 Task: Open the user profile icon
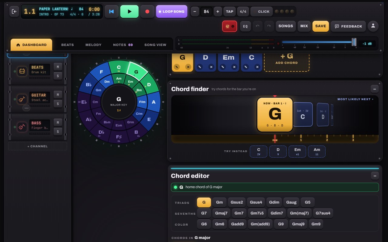373,26
